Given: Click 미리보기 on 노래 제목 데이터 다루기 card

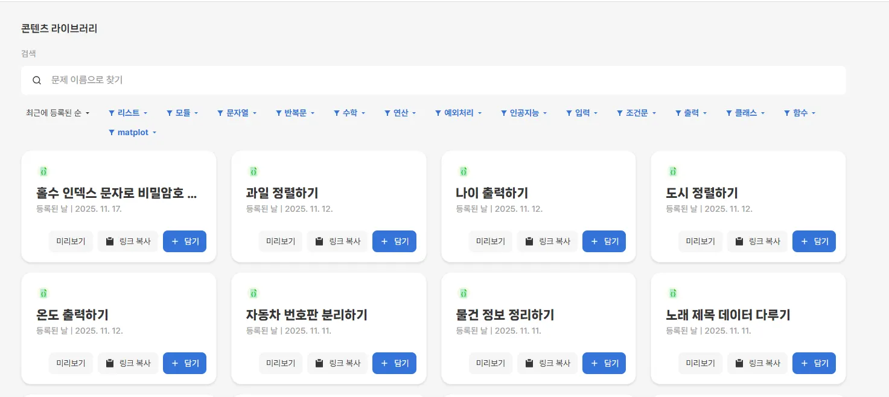Looking at the screenshot, I should point(700,363).
